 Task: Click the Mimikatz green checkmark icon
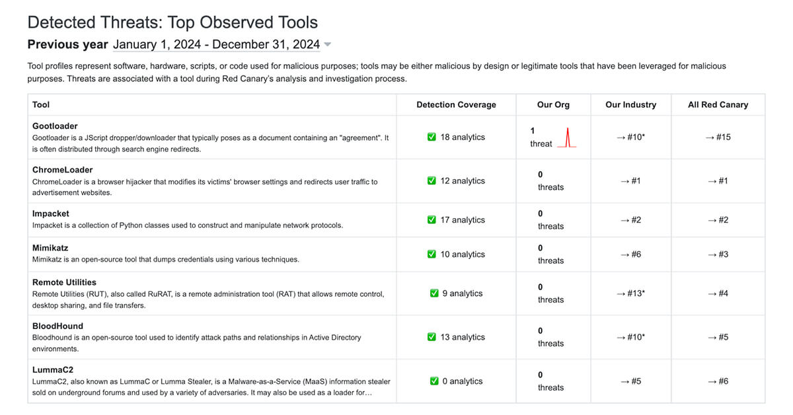point(432,254)
